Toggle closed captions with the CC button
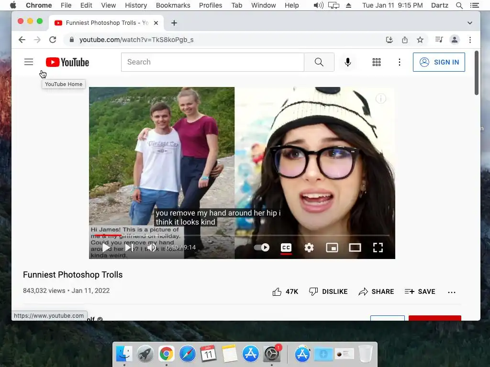This screenshot has height=367, width=490. (286, 248)
